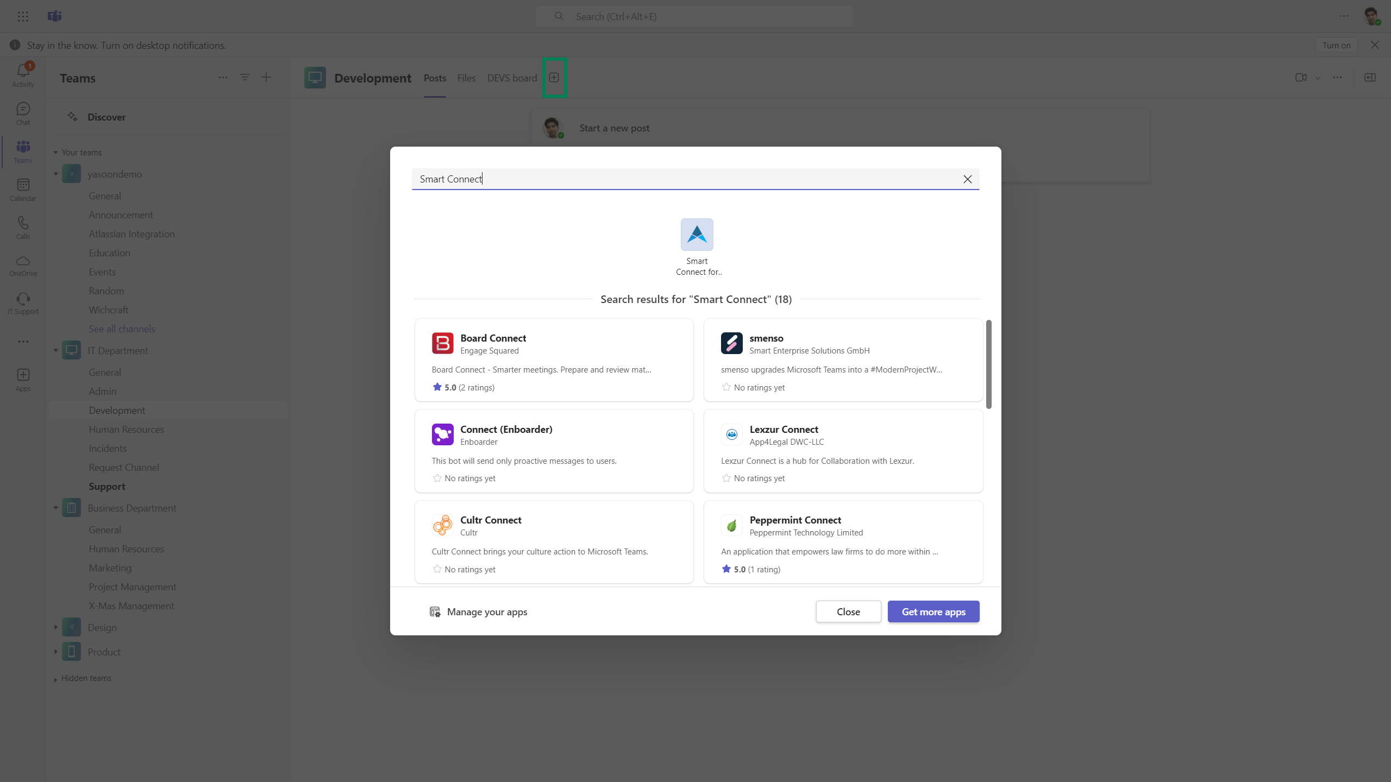Add a tab with the plus icon

point(554,78)
